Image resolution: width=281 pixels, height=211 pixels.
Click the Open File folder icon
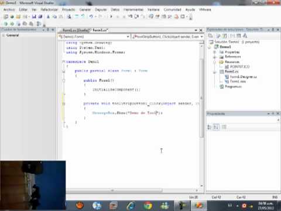pos(18,16)
